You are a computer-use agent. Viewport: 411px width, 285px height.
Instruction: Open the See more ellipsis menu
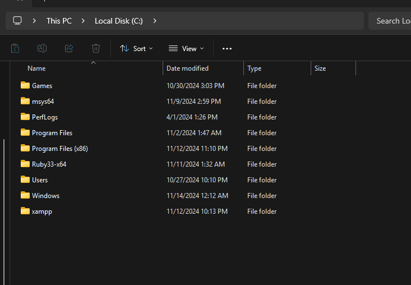[x=227, y=48]
